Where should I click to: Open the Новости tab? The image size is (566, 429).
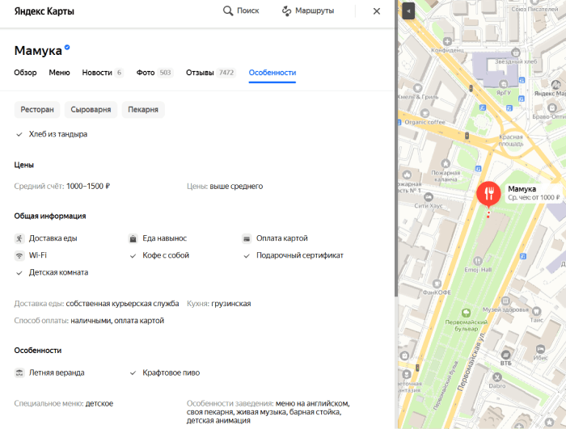(102, 73)
